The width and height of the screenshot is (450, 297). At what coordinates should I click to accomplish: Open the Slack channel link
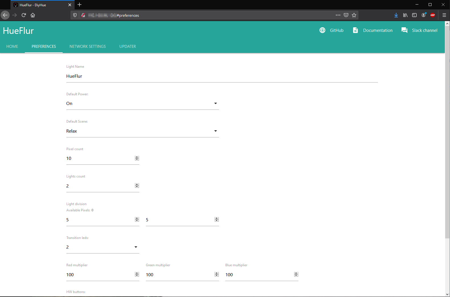(425, 30)
